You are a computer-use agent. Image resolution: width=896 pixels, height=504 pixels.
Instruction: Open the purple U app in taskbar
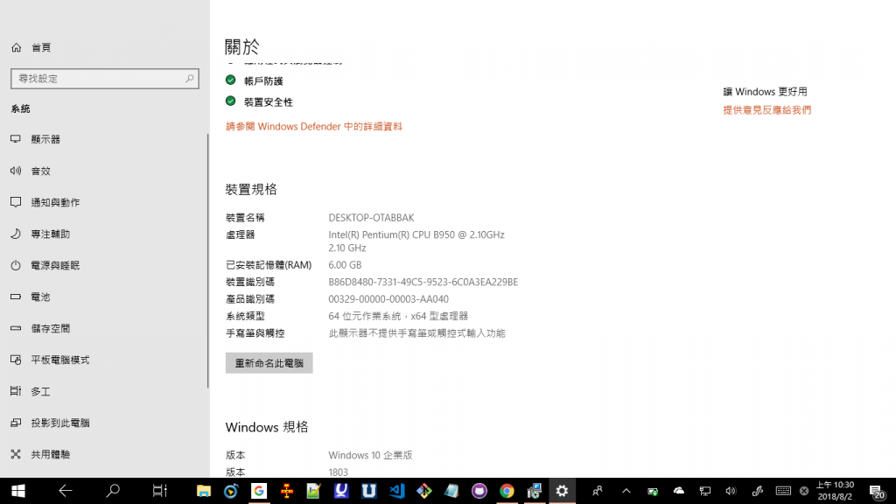[x=341, y=491]
